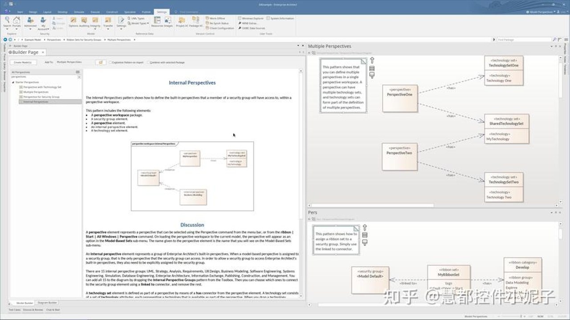Image resolution: width=570 pixels, height=320 pixels.
Task: Select Perspective with Technology Set pattern
Action: pos(41,87)
